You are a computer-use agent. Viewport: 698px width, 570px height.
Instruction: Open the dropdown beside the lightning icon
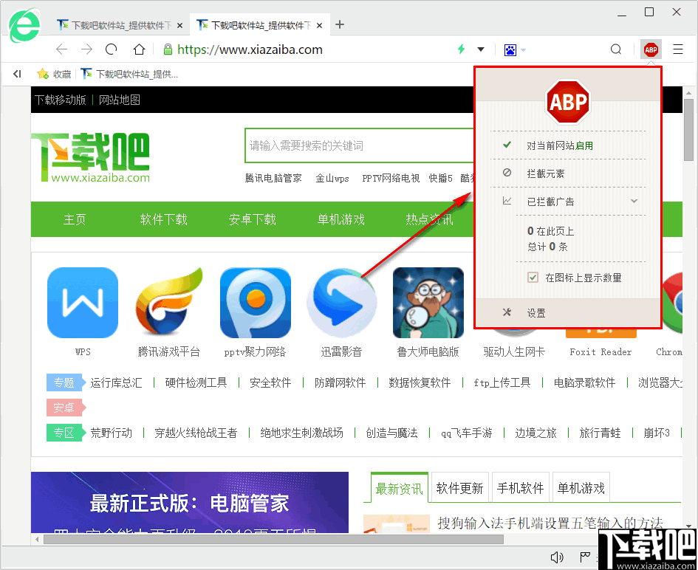[x=482, y=49]
